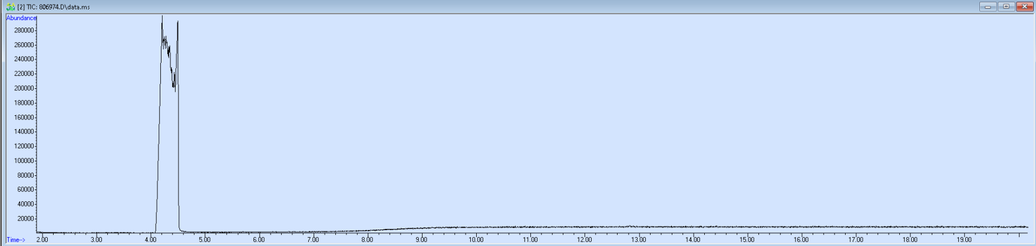1036x246 pixels.
Task: Click the 280000 abundance axis value
Action: click(24, 30)
